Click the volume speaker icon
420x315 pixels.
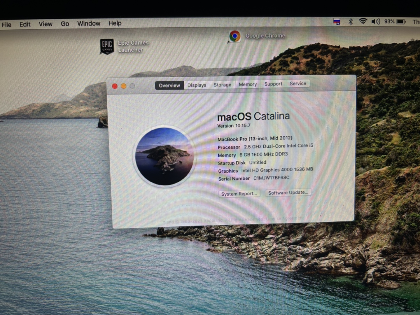tap(376, 22)
